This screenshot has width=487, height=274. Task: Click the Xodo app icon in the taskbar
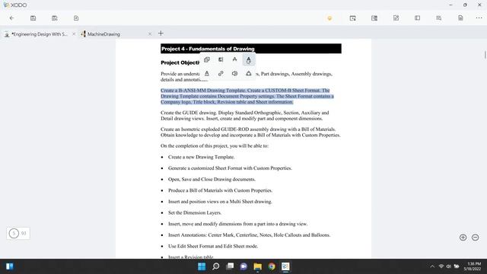pyautogui.click(x=285, y=266)
